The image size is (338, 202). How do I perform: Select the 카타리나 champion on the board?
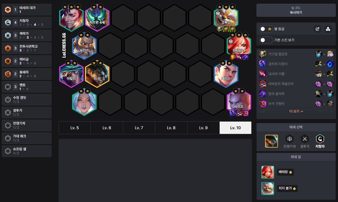click(239, 46)
